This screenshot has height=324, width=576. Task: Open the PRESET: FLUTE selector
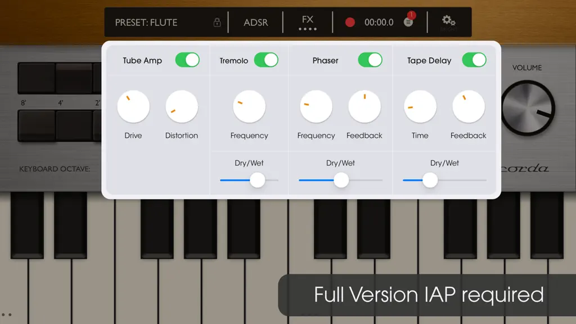pos(146,22)
